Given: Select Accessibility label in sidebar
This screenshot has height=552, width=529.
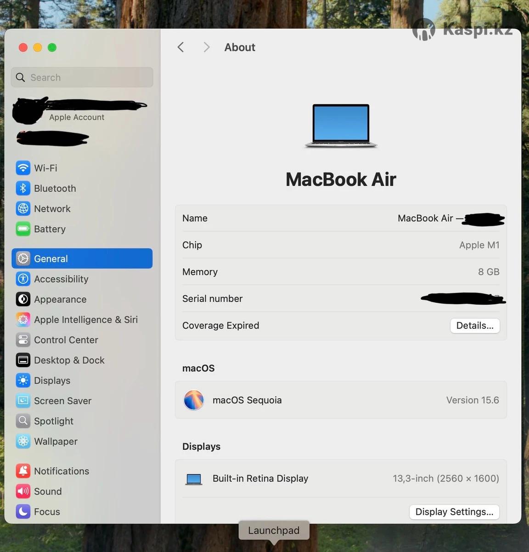Looking at the screenshot, I should point(61,279).
